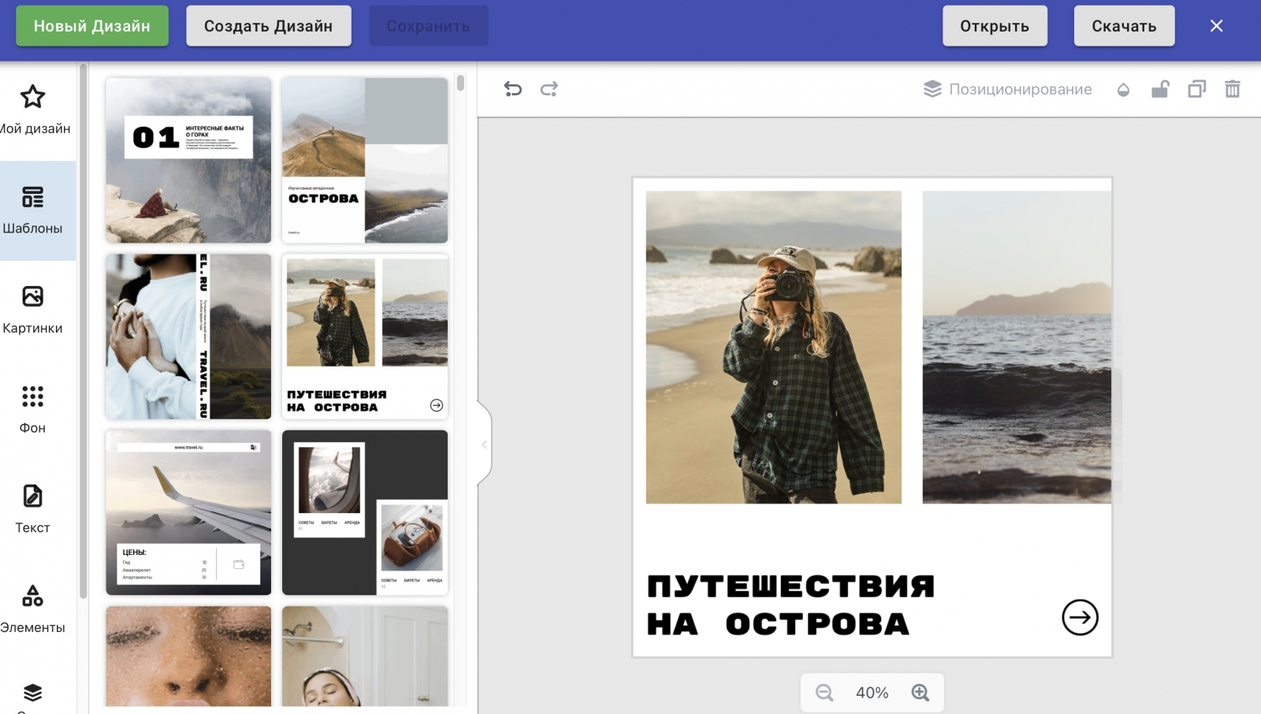Image resolution: width=1261 pixels, height=714 pixels.
Task: Select the Текст tab
Action: pos(33,509)
